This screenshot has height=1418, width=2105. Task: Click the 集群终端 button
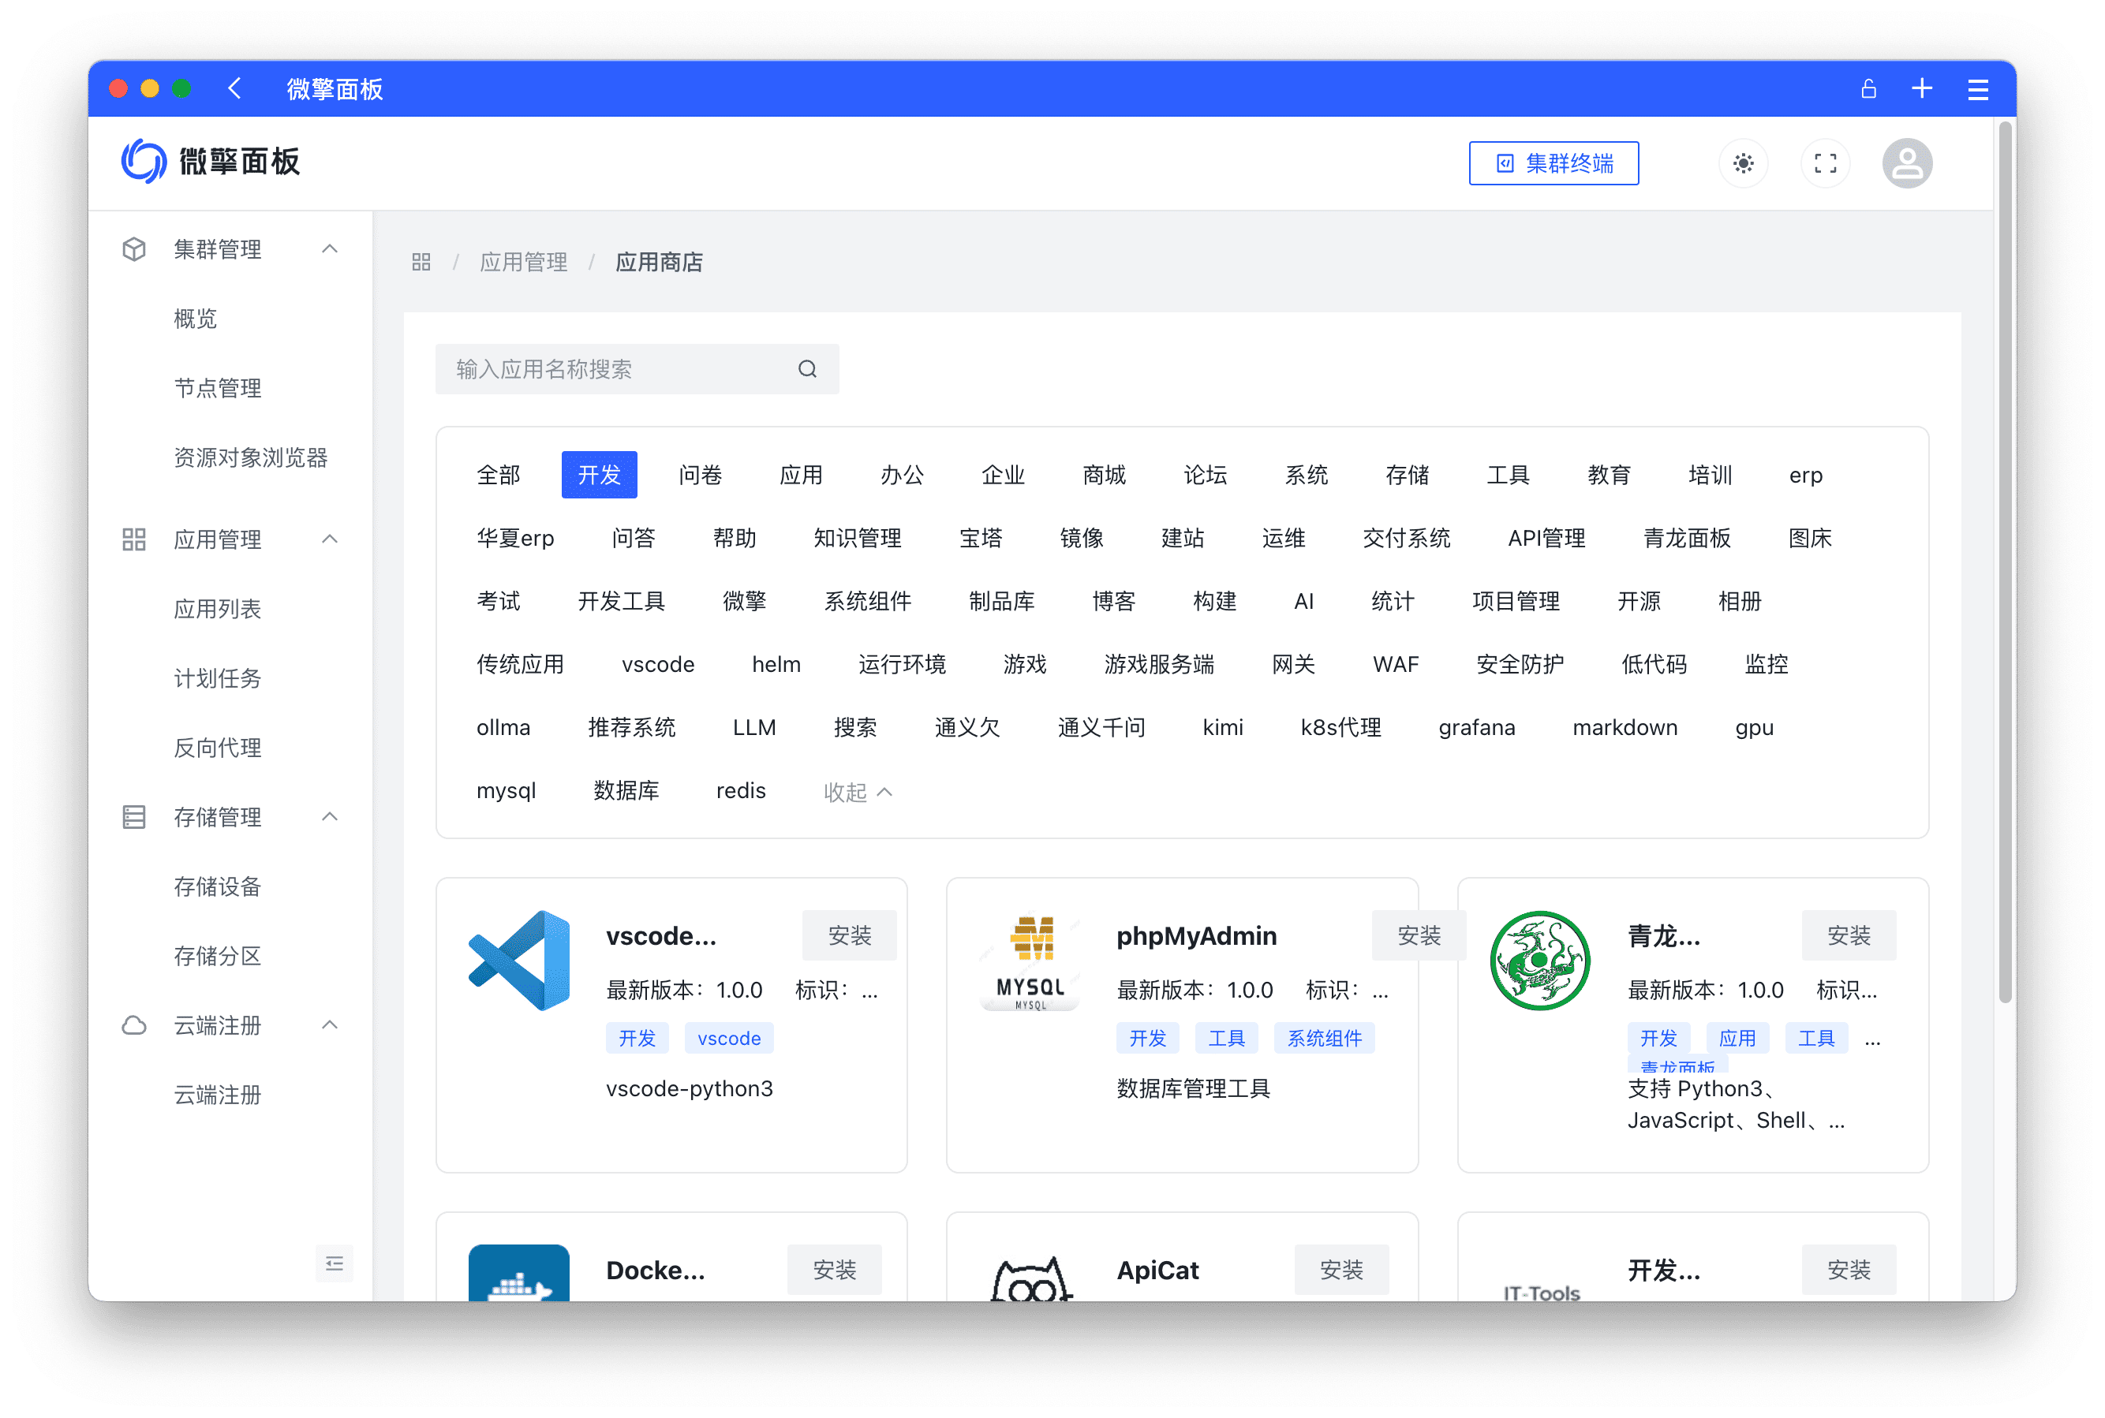click(1554, 164)
